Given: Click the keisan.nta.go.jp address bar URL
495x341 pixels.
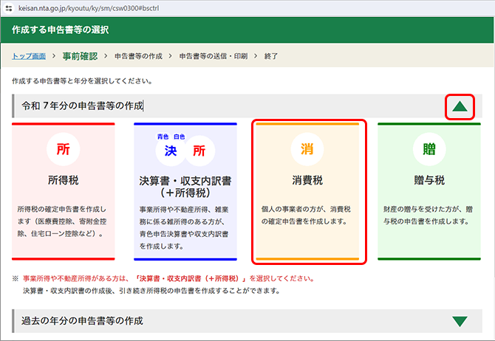Looking at the screenshot, I should click(89, 8).
